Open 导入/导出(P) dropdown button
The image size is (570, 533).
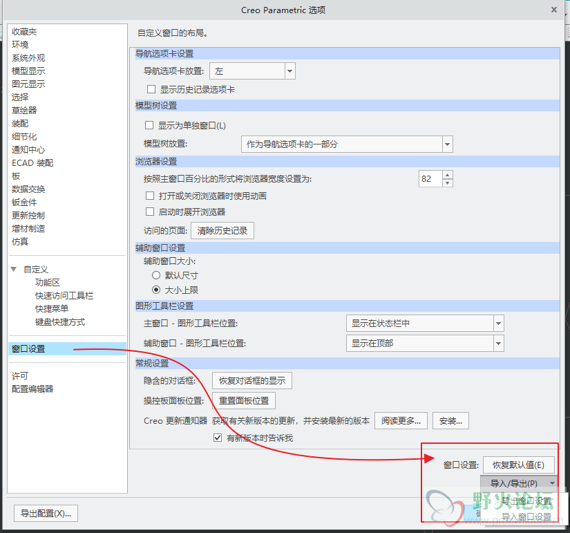click(x=519, y=483)
